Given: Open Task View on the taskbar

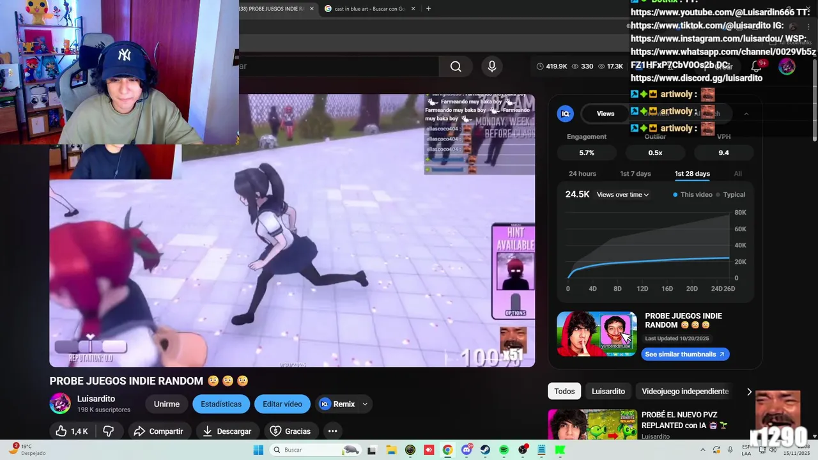Looking at the screenshot, I should 371,450.
